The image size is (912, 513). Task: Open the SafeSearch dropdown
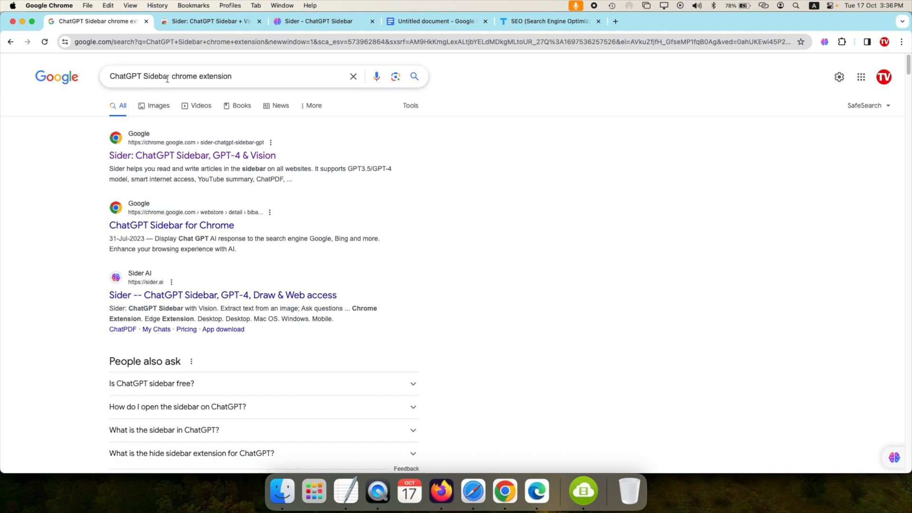click(x=869, y=105)
